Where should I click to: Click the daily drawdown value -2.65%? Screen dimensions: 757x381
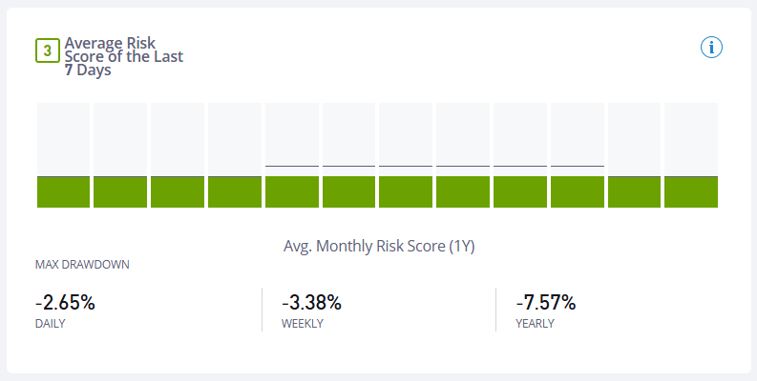pos(65,303)
